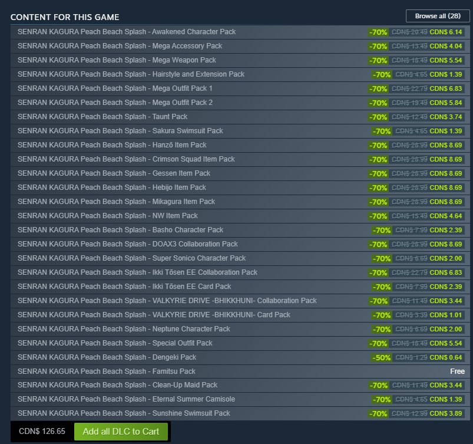Open VALKYRIE DRIVE -BHIKKHUNI- Collaboration Pack
Screen dimensions: 473x444
(240, 301)
